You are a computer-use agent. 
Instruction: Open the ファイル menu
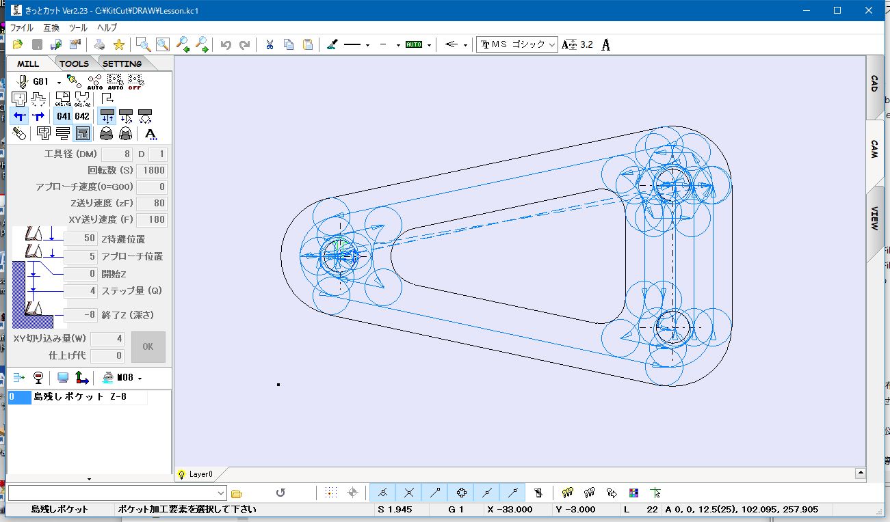click(x=21, y=28)
